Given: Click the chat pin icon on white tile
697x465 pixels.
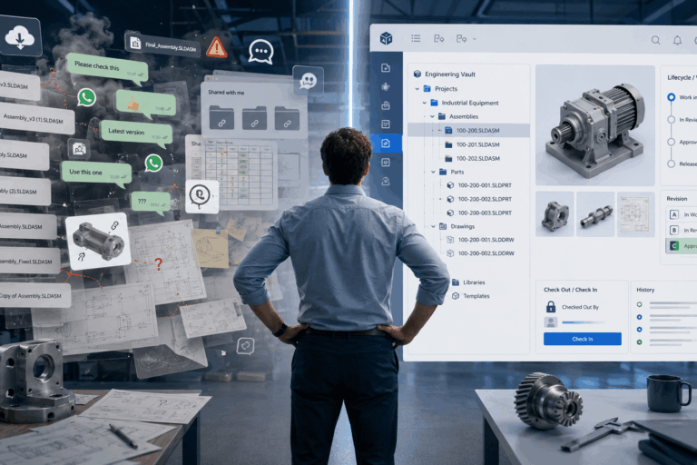Looking at the screenshot, I should click(x=201, y=196).
